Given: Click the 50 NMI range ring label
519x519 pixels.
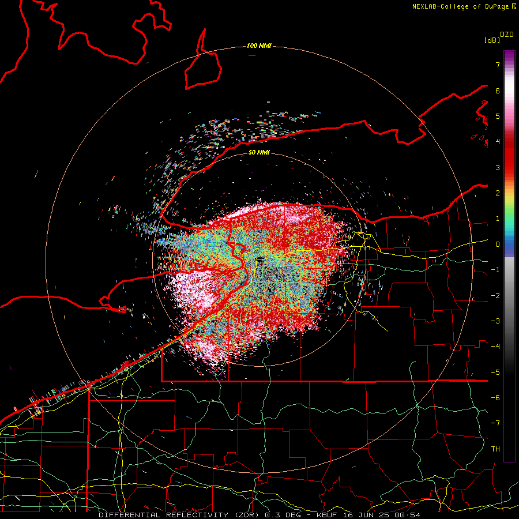Looking at the screenshot, I should coord(259,153).
